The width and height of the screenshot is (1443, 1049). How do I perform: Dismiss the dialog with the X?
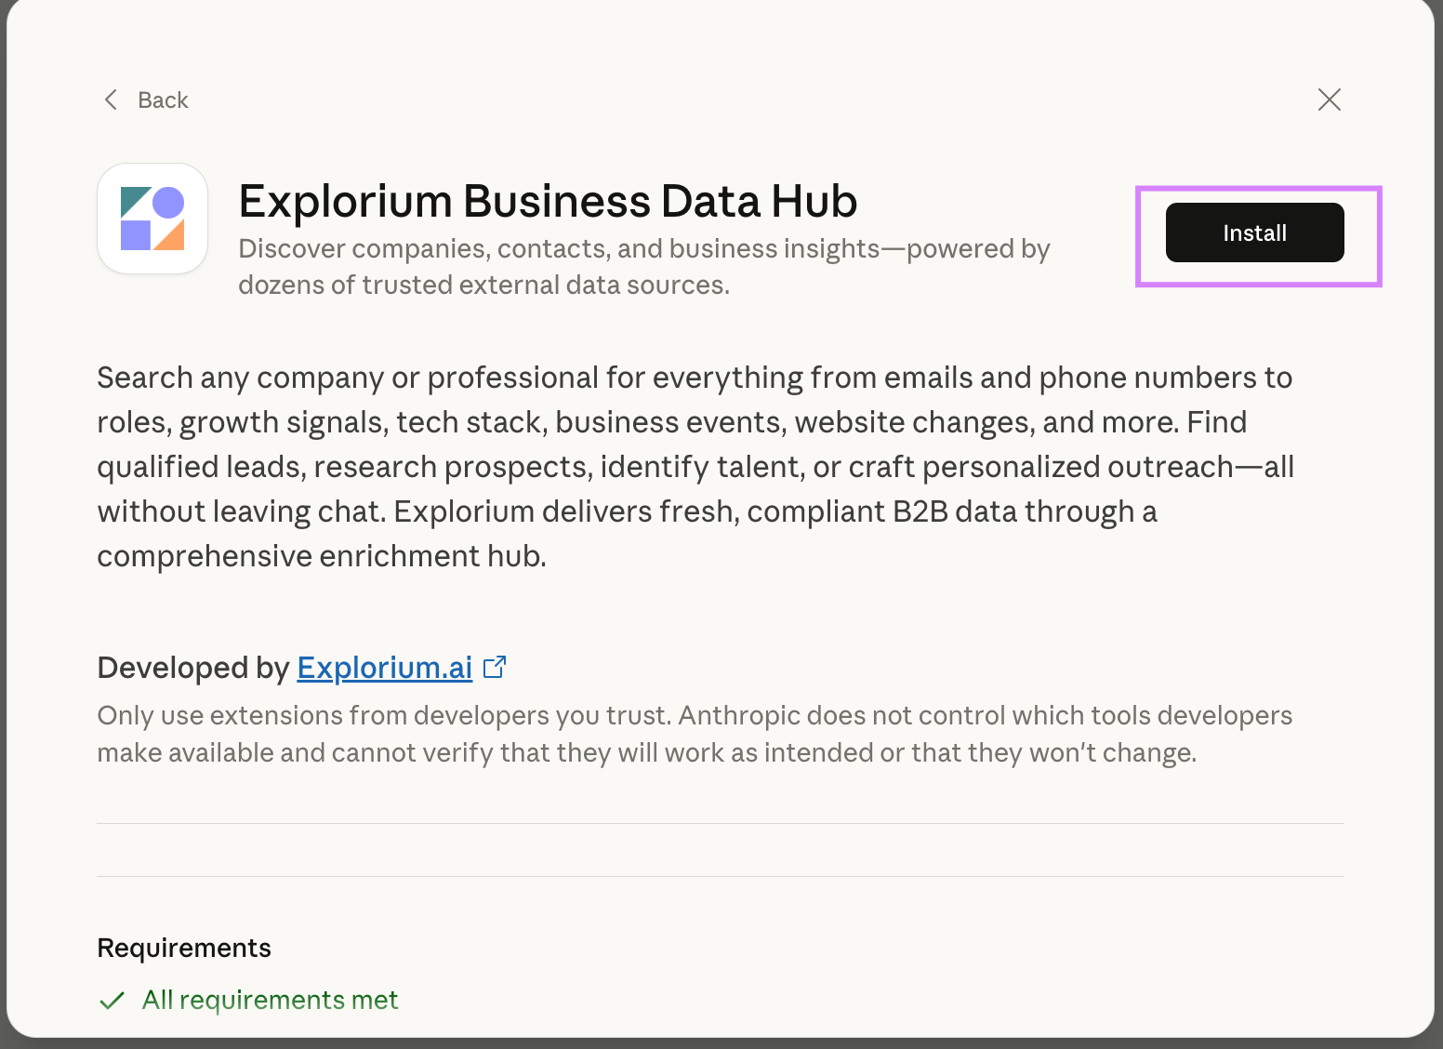point(1330,100)
